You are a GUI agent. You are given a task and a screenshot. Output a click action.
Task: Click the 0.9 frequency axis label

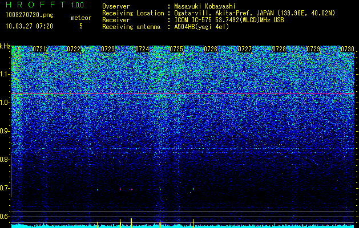point(4,131)
